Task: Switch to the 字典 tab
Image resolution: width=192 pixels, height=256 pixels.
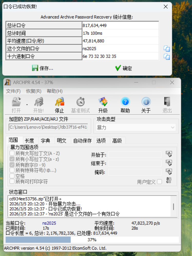Action: [x=45, y=140]
